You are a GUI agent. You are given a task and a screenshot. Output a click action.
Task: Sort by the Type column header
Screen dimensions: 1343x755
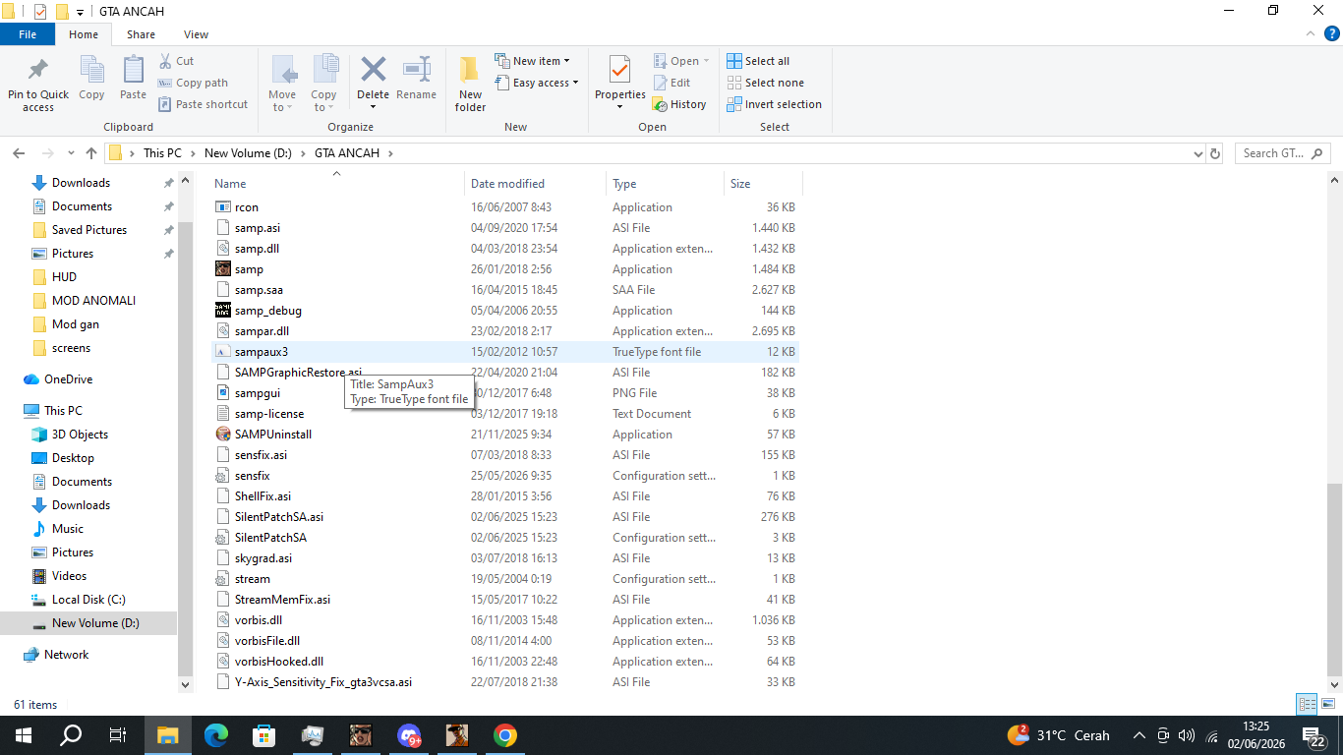[665, 184]
